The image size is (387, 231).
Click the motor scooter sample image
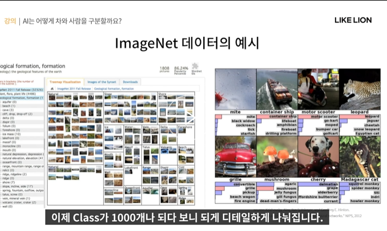pyautogui.click(x=319, y=89)
